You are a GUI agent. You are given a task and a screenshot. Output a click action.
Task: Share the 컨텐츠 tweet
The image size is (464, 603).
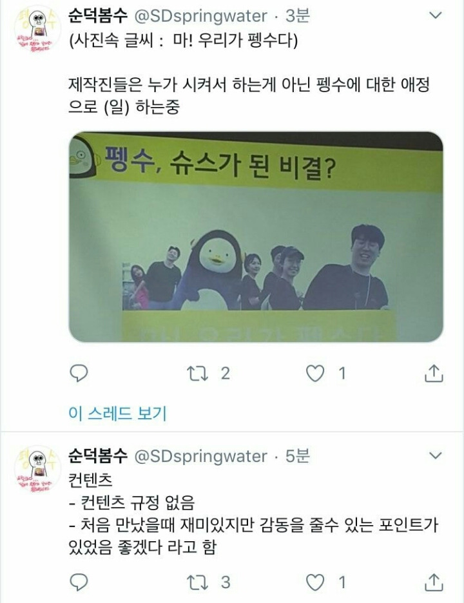pyautogui.click(x=434, y=582)
